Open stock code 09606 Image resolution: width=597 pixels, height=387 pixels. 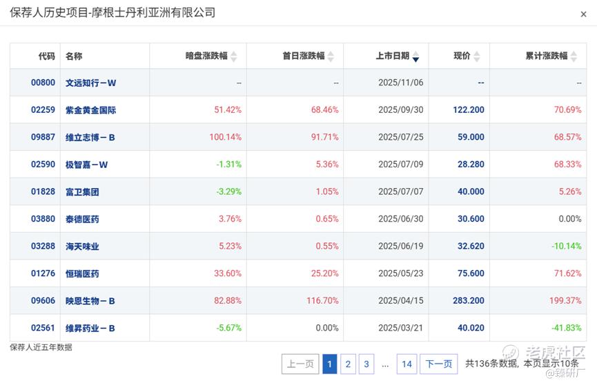[43, 300]
